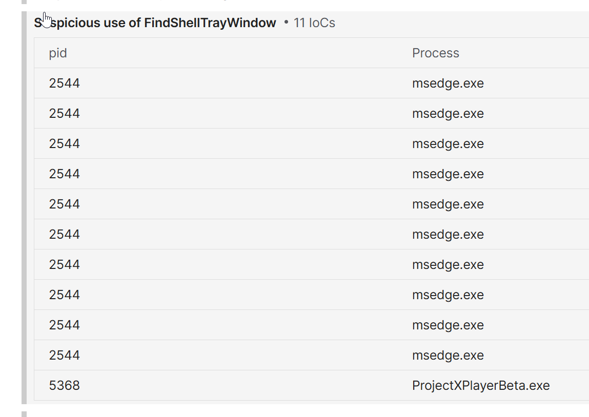Click pid 2544 in the tenth table row
This screenshot has height=417, width=589.
pyautogui.click(x=65, y=355)
